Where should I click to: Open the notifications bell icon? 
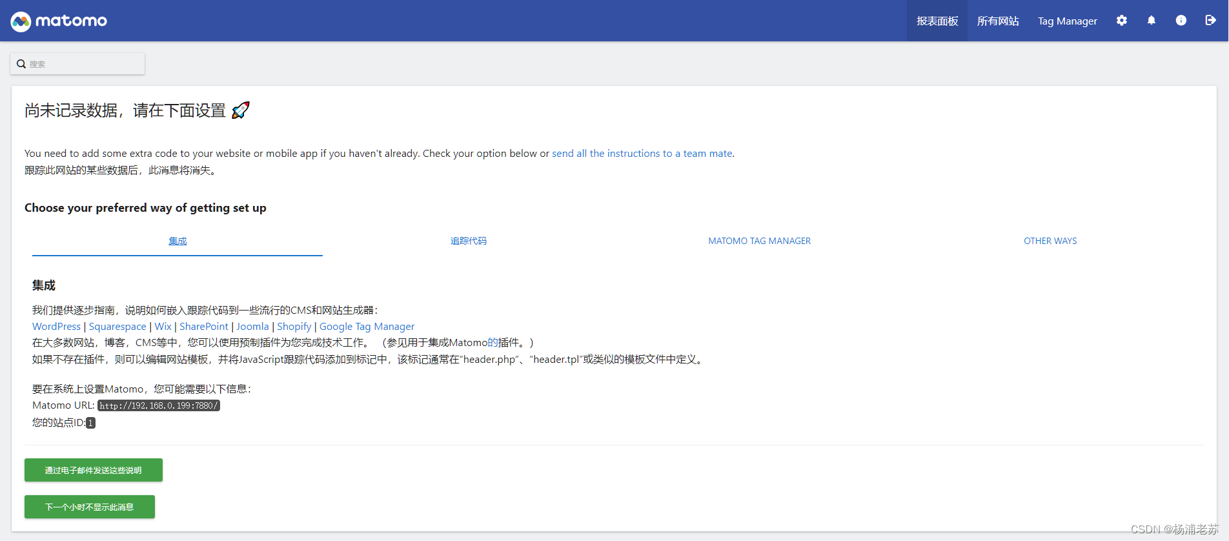point(1151,21)
